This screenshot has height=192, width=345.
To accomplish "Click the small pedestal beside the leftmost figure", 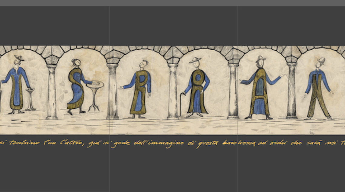I will (30, 99).
